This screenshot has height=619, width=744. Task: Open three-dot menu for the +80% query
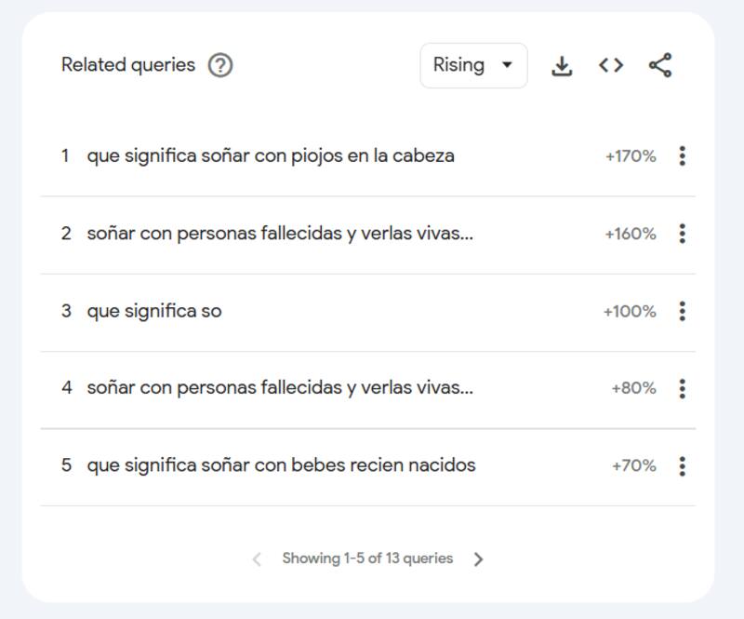tap(682, 388)
